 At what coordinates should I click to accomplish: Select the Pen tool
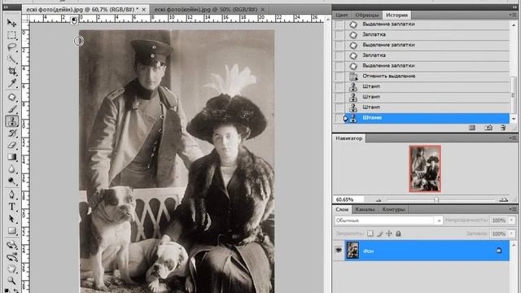pos(11,195)
